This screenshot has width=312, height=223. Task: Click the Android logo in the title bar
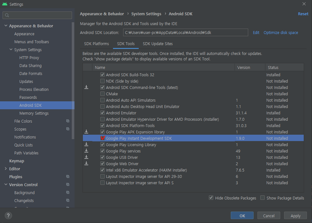click(5, 4)
